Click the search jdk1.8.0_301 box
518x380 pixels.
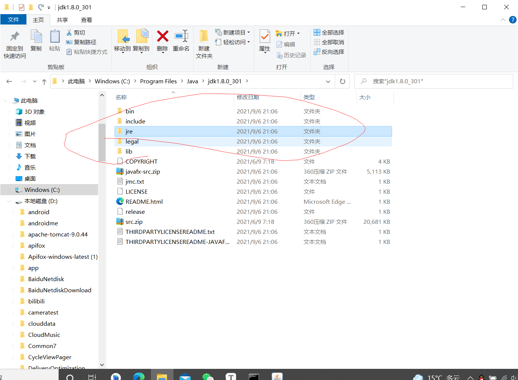[434, 81]
